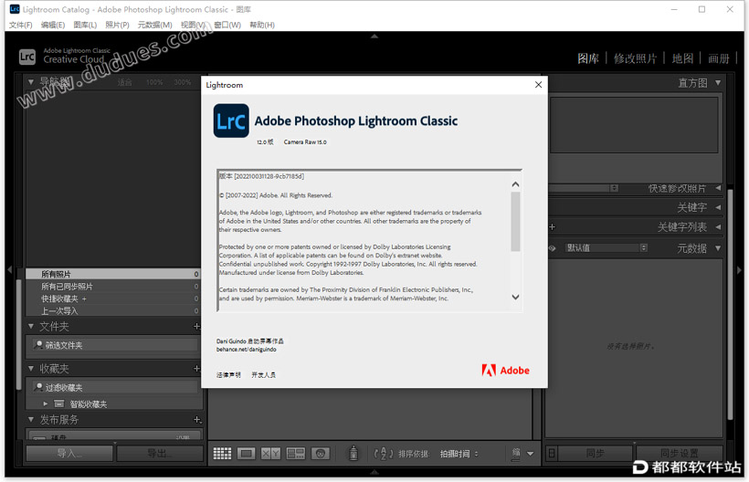Click dialog scrollbar down arrow
The width and height of the screenshot is (749, 482).
click(x=515, y=297)
